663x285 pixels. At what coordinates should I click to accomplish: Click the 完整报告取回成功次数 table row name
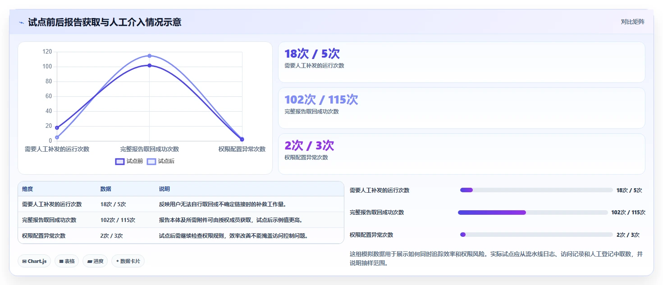pyautogui.click(x=49, y=220)
